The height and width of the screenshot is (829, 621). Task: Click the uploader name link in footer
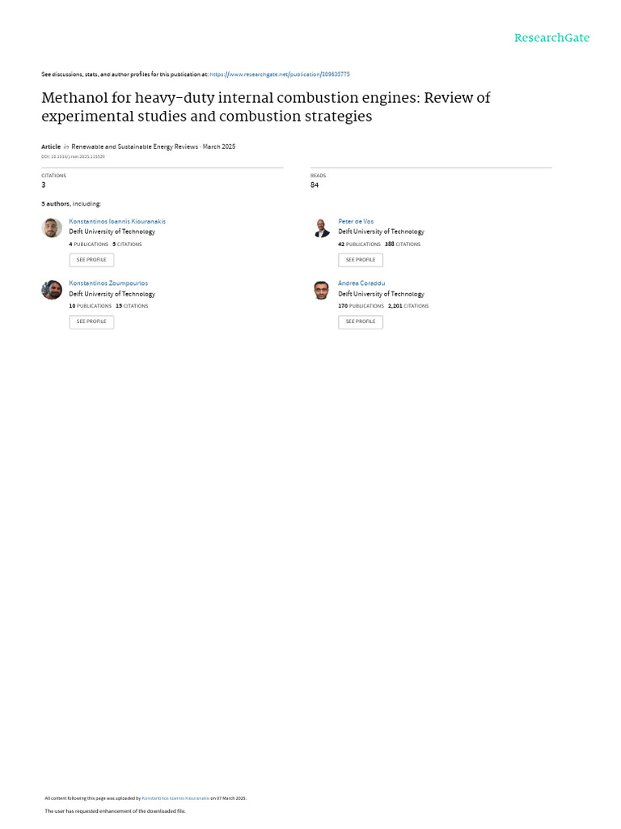(175, 798)
